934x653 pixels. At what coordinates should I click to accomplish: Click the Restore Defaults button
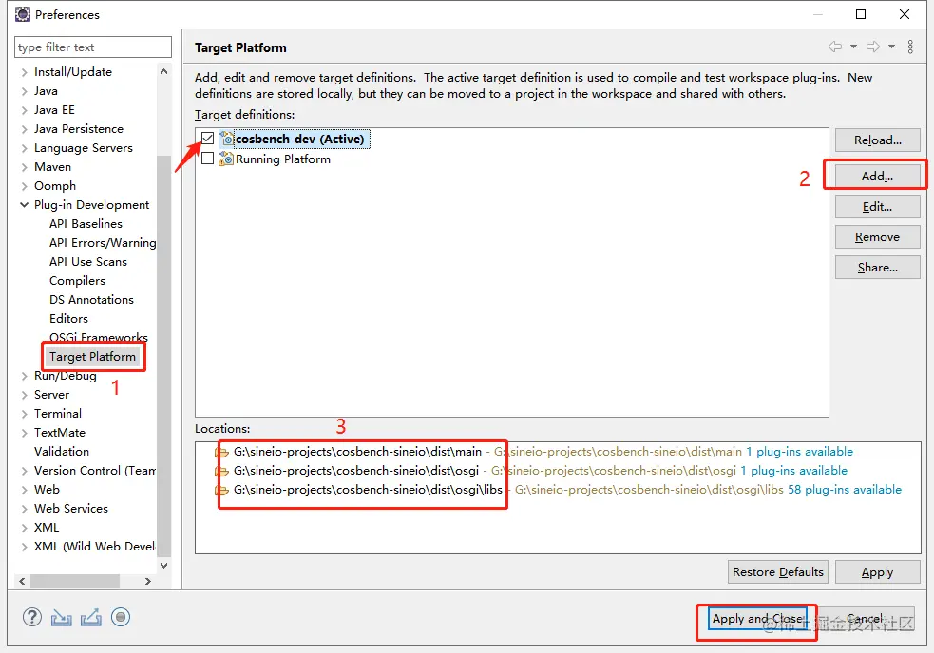coord(778,572)
